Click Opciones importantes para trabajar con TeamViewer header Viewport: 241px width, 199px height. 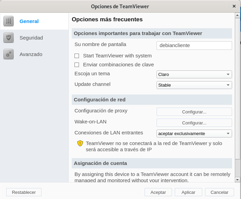tap(152, 33)
